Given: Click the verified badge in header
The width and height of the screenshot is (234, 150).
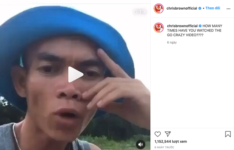Looking at the screenshot, I should (200, 9).
